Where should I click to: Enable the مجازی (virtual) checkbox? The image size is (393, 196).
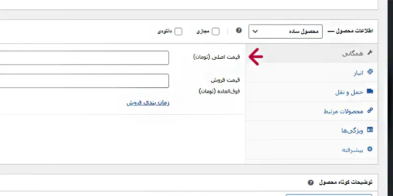click(216, 31)
